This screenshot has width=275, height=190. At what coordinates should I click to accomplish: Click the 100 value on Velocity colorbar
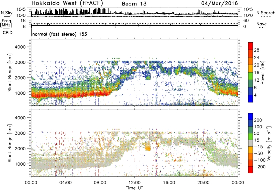[258, 127]
